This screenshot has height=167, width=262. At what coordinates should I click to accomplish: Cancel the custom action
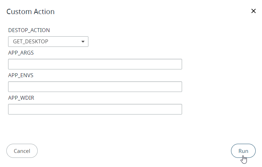coord(22,151)
